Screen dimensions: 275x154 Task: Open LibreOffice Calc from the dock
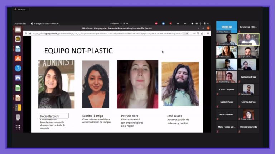(x=18, y=88)
